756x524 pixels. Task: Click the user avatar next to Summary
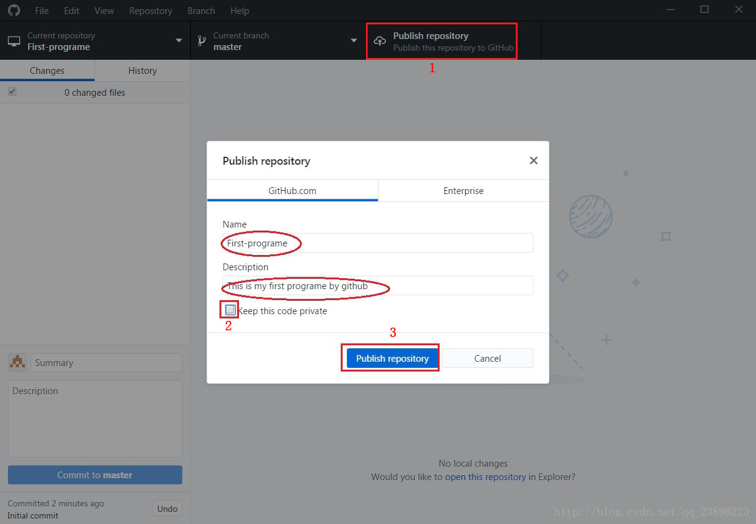coord(17,362)
